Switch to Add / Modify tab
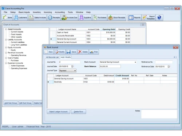This screenshot has height=136, width=182. (x=66, y=57)
